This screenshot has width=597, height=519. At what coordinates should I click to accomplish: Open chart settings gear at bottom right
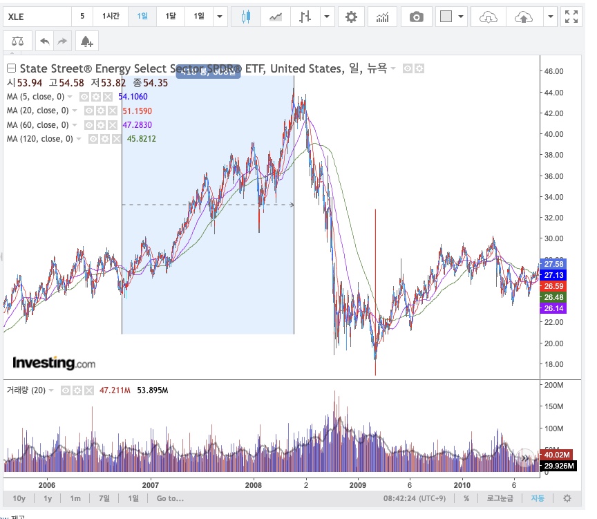(x=567, y=498)
